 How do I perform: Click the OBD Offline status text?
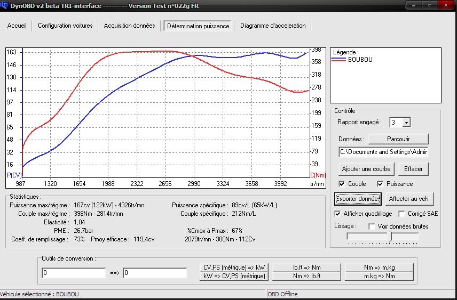(x=282, y=294)
